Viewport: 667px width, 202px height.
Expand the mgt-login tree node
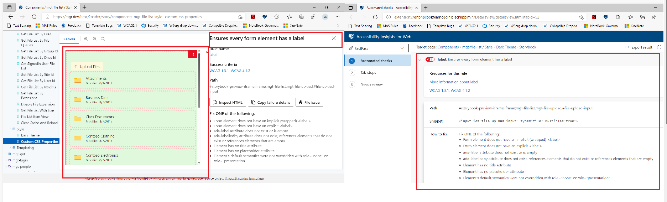coord(6,160)
